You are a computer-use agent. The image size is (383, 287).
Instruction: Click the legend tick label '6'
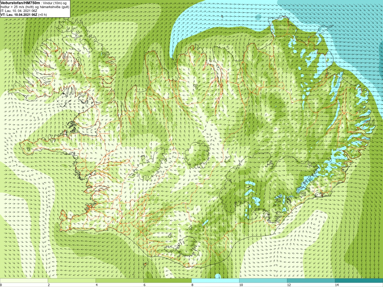[x=145, y=285]
